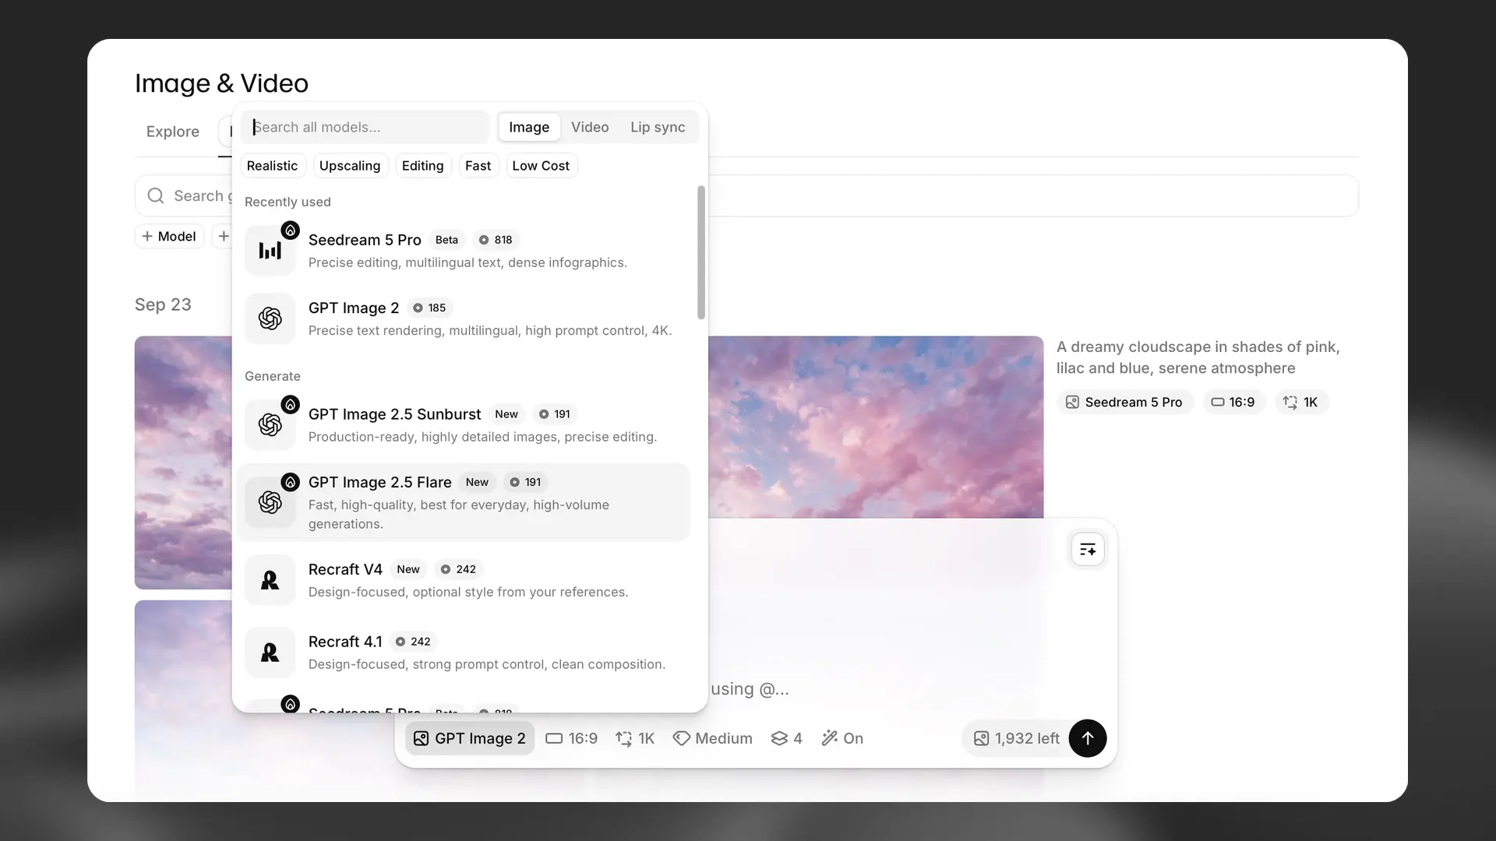
Task: Open the 16:9 aspect ratio dropdown in prompt bar
Action: click(x=572, y=738)
